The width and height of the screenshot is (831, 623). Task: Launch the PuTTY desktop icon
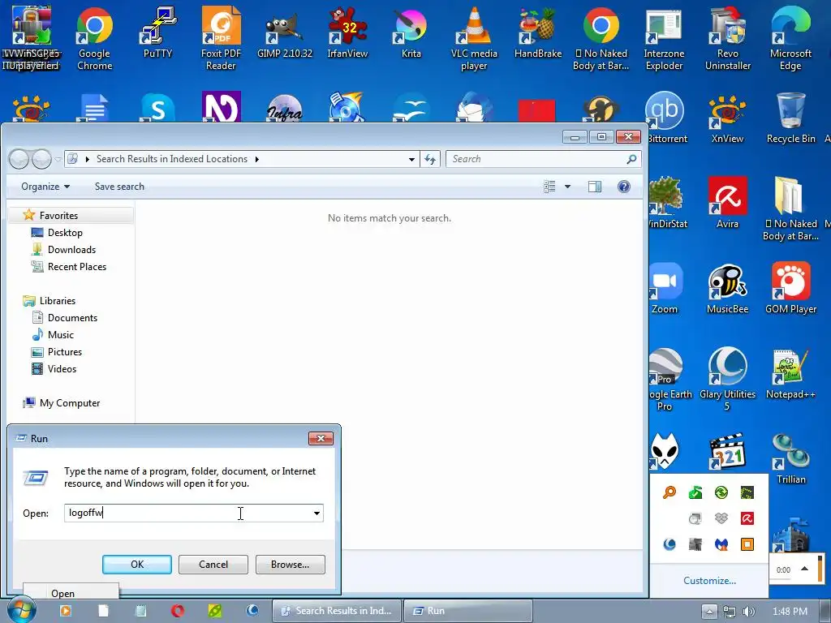point(157,32)
